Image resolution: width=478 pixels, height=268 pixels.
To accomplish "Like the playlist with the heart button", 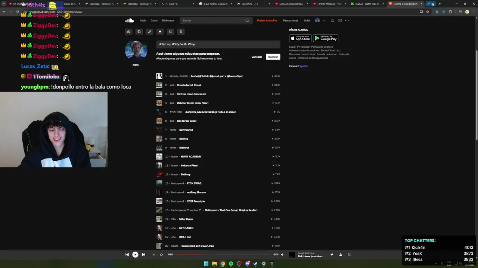I will (160, 32).
